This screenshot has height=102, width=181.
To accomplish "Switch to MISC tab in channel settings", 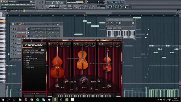I will (x=115, y=28).
